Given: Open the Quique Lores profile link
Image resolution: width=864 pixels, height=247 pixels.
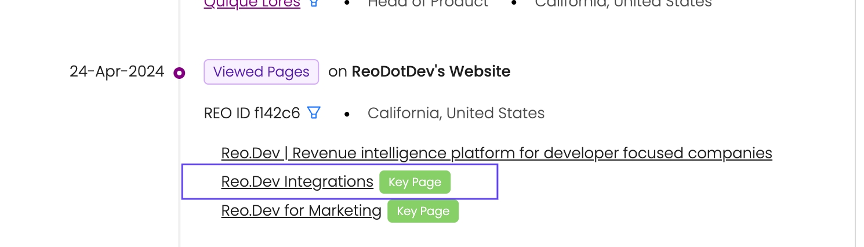Looking at the screenshot, I should [x=252, y=3].
